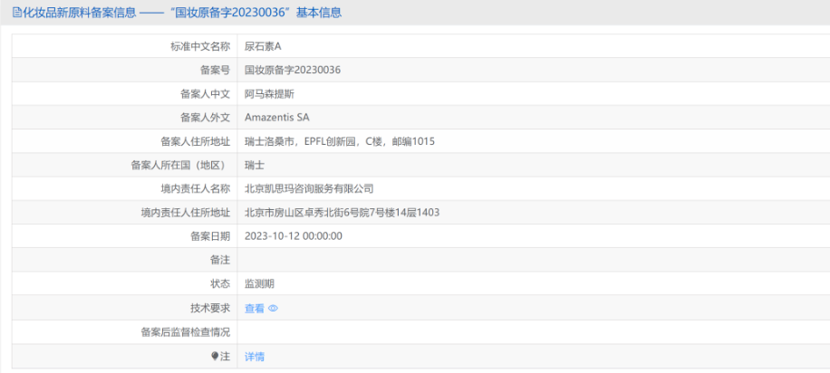Click the eye icon beside 查看

273,309
